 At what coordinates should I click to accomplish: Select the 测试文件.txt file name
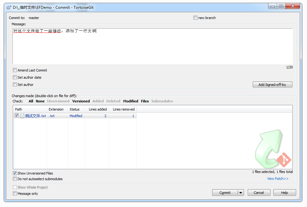[x=36, y=116]
